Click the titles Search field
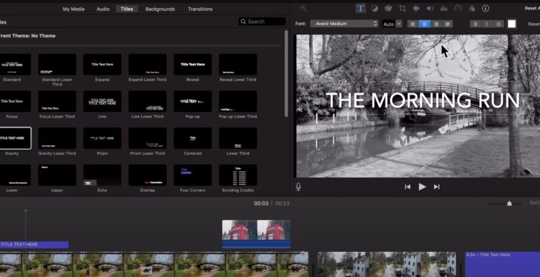The image size is (540, 277). coord(262,22)
